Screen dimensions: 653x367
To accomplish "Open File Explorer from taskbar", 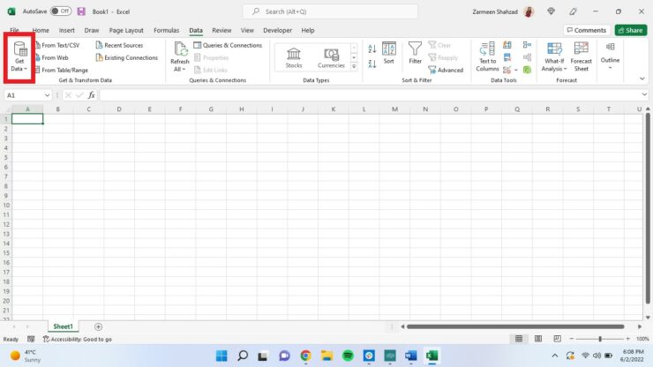I will coord(326,356).
